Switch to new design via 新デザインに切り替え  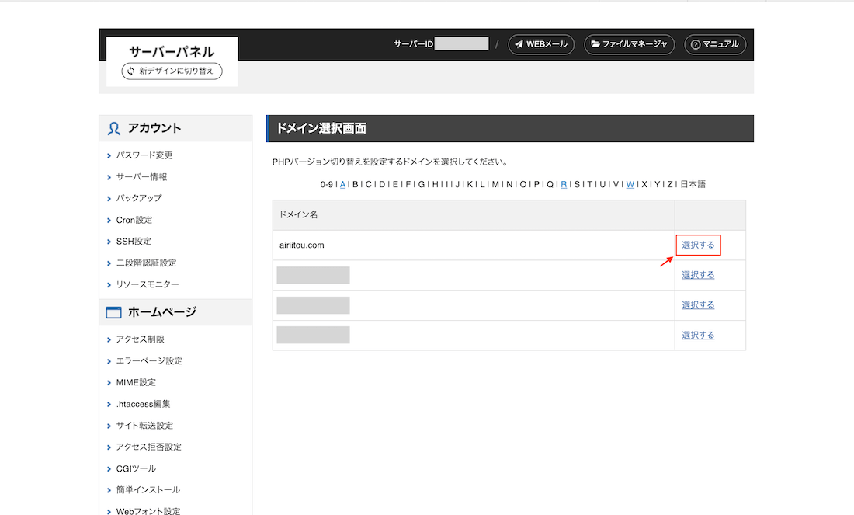pyautogui.click(x=172, y=71)
